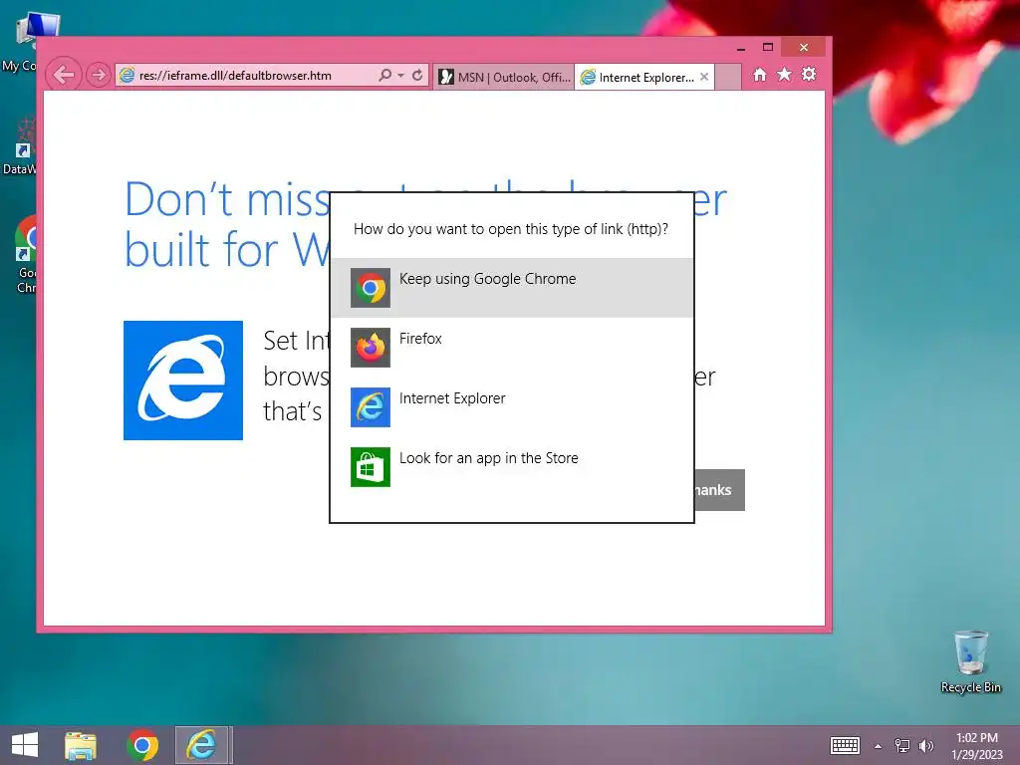Click the Home icon in IE toolbar
This screenshot has height=765, width=1020.
coord(760,75)
